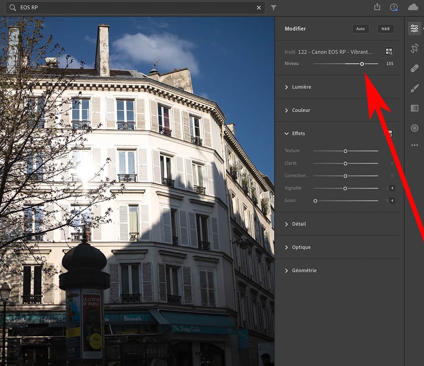Collapse the Effets section
424x366 pixels.
(298, 134)
